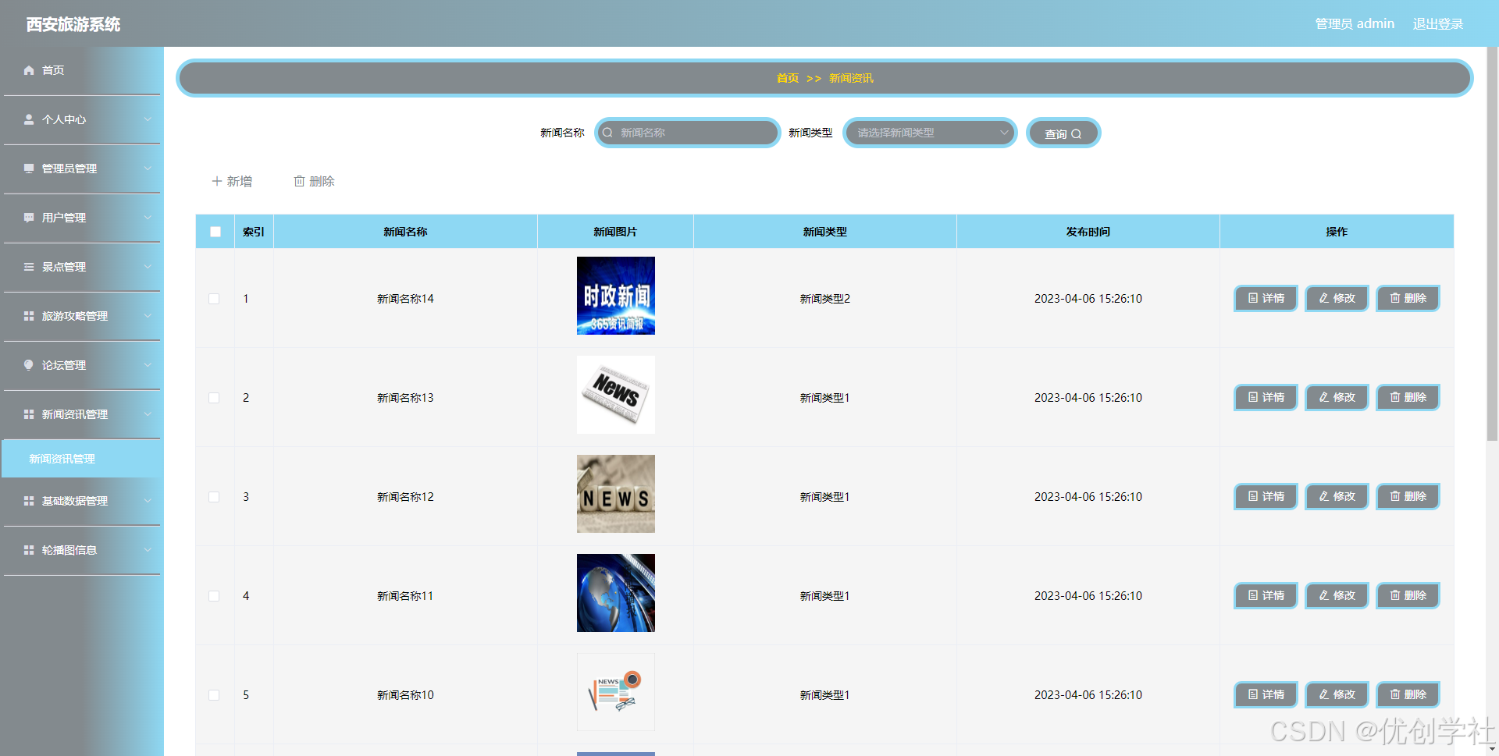Click 退出登录 to log out
Screen dimensions: 1499x756
pyautogui.click(x=1438, y=24)
